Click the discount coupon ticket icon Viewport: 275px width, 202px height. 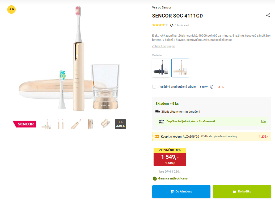pos(157,137)
